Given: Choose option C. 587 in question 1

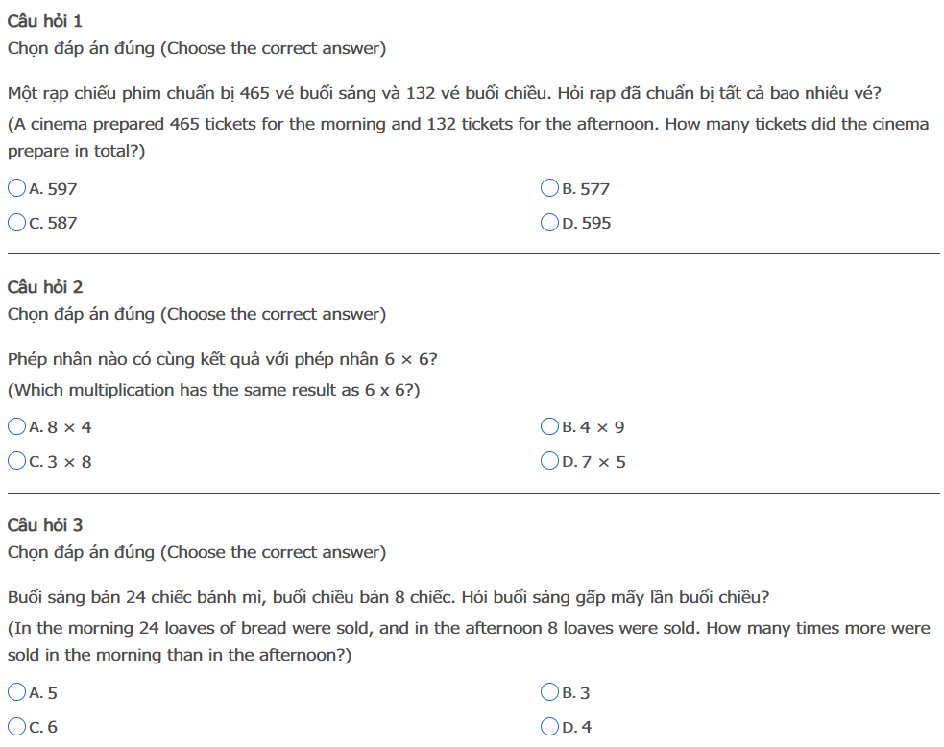Looking at the screenshot, I should click(16, 223).
